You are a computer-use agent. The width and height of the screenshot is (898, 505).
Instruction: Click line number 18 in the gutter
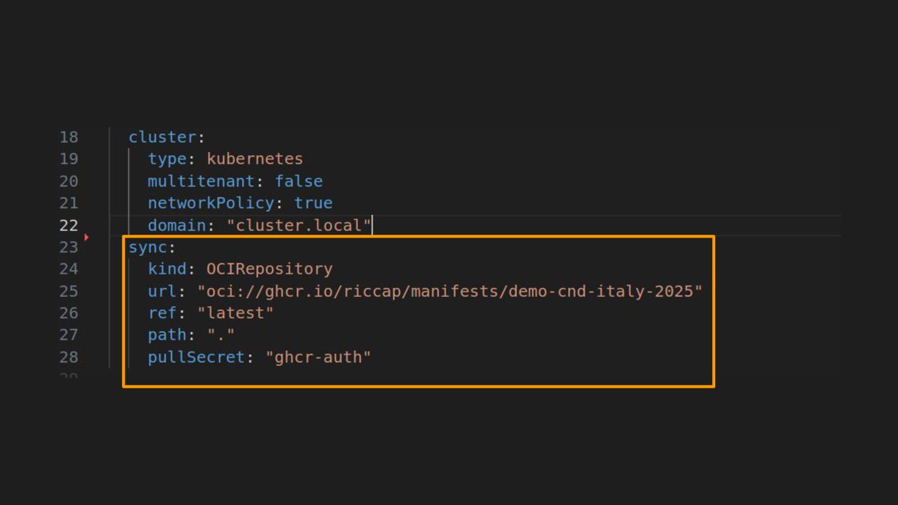point(69,137)
